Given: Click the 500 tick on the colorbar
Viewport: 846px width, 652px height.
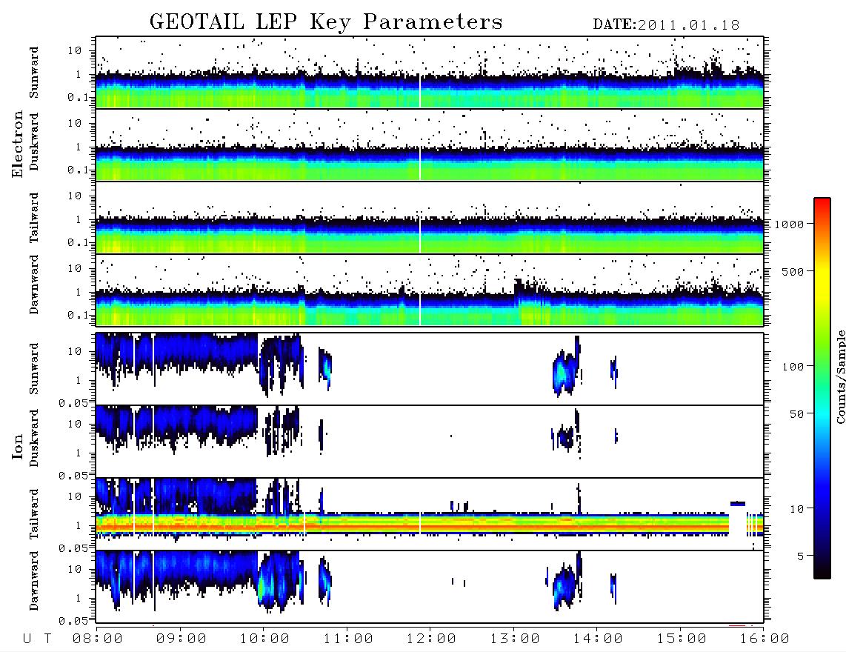Looking at the screenshot, I should (x=793, y=271).
